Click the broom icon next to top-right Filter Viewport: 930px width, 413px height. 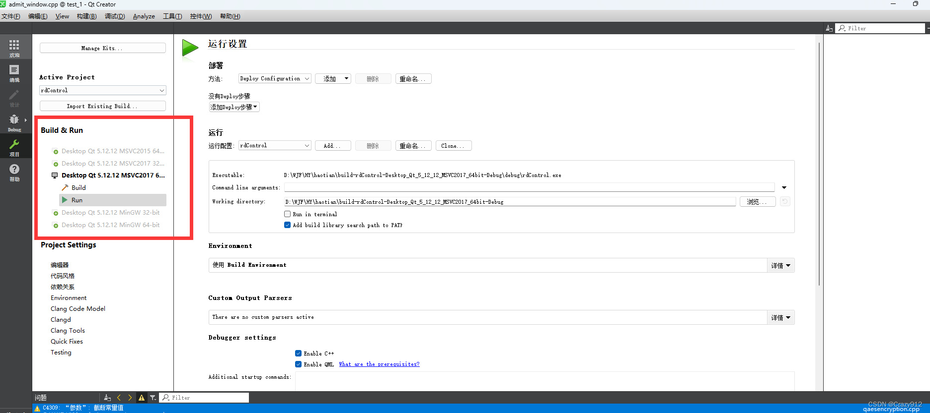pyautogui.click(x=829, y=28)
